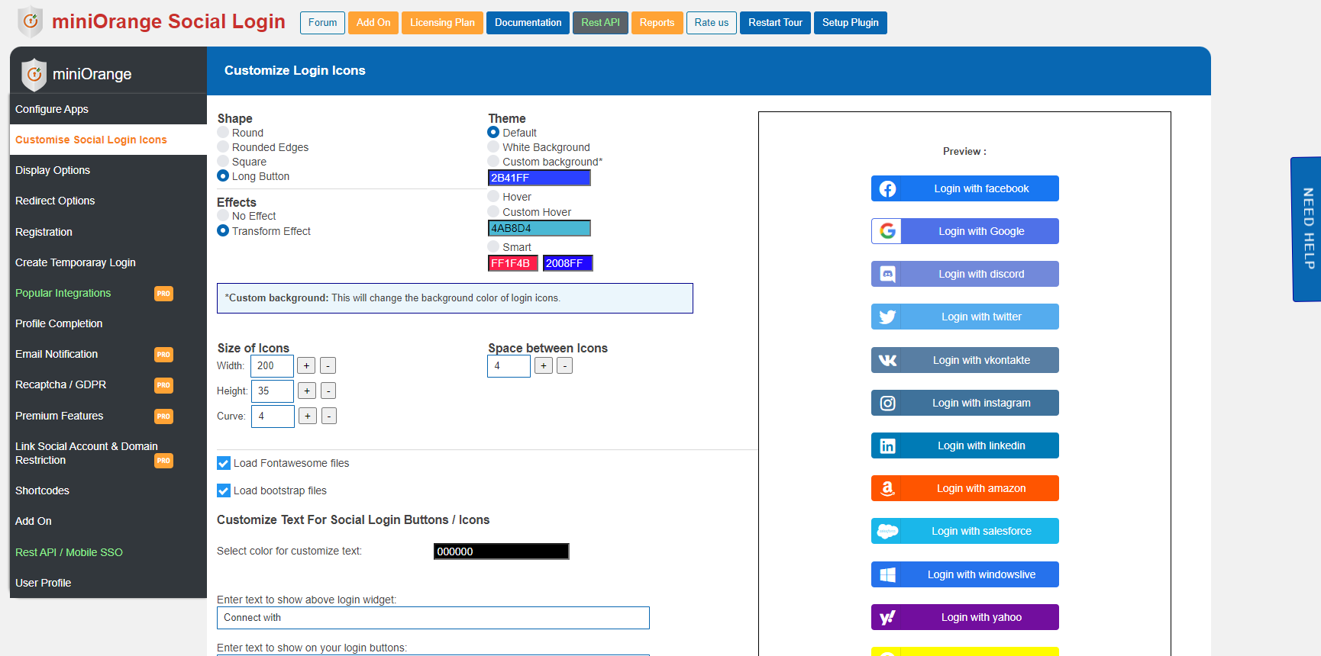Select the Hover theme option
Image resolution: width=1321 pixels, height=656 pixels.
pos(493,196)
